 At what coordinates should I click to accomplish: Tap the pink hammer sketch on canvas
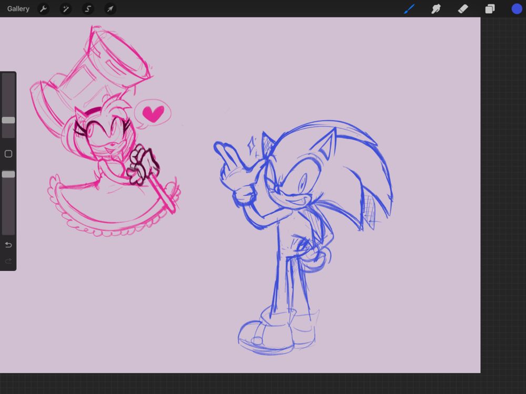pos(90,82)
